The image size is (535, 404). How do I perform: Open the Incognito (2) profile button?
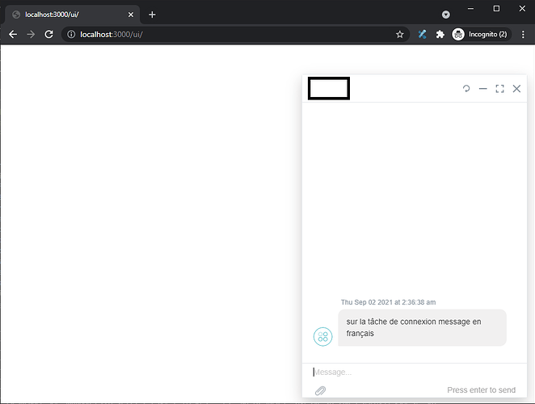pyautogui.click(x=480, y=35)
